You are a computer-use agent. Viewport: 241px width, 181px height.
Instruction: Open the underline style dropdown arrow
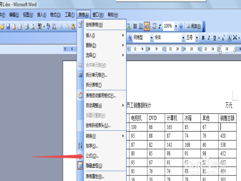coord(219,38)
